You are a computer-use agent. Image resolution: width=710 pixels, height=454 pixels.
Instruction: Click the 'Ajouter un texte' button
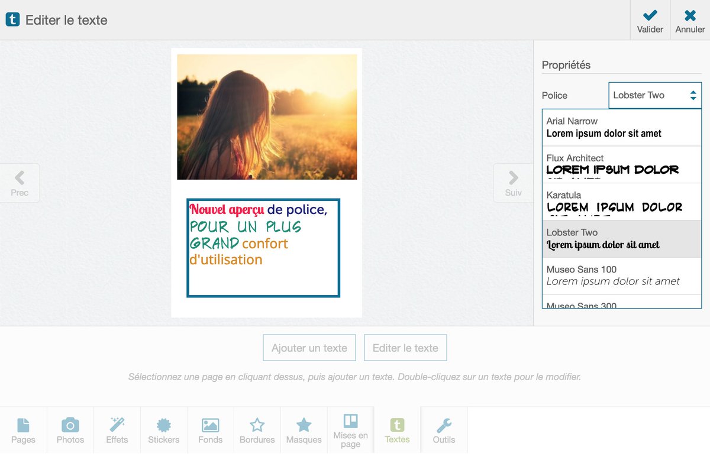tap(309, 348)
